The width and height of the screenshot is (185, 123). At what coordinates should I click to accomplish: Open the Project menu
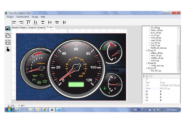point(10,17)
